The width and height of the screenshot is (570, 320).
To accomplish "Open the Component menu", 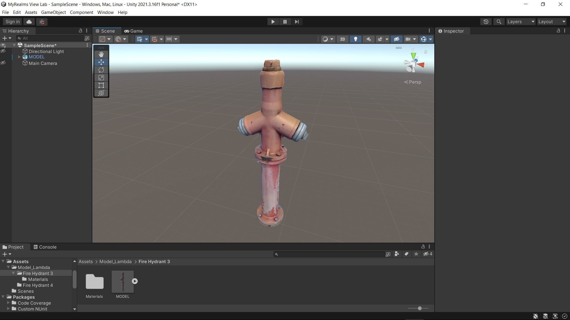I will 81,12.
